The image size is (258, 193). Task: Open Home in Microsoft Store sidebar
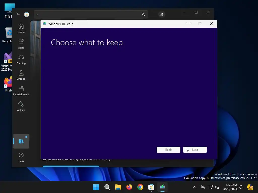21,29
